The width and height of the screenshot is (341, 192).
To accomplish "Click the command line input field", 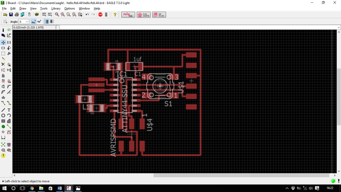I will pos(198,27).
